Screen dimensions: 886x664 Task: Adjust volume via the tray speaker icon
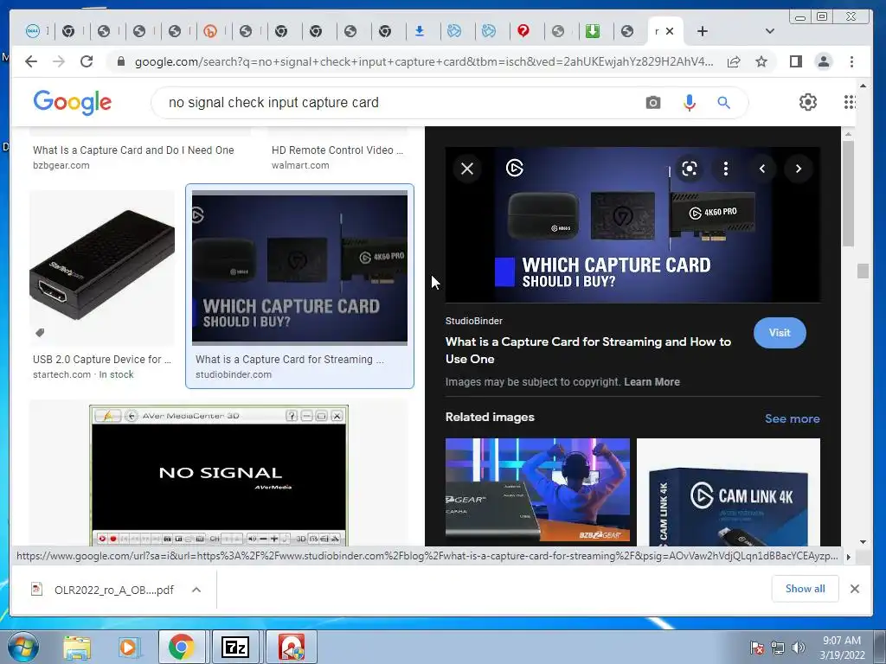799,648
